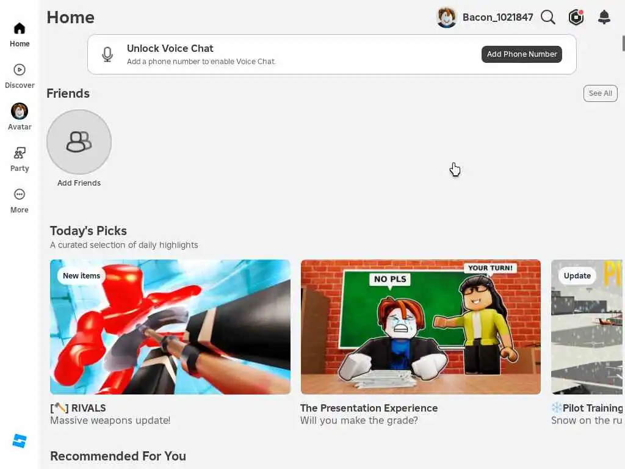625x469 pixels.
Task: Click the Bacon_1021847 profile avatar
Action: coord(446,18)
